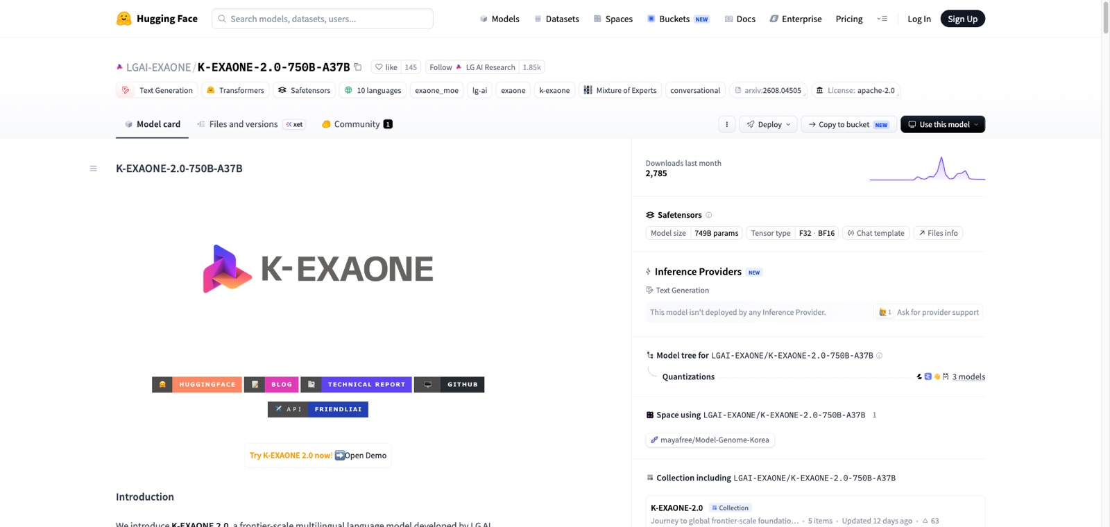Click Model tree info circle icon
The height and width of the screenshot is (527, 1110).
click(x=879, y=356)
